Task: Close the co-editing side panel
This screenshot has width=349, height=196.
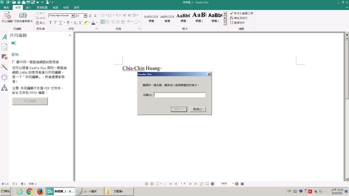Action: [x=70, y=35]
